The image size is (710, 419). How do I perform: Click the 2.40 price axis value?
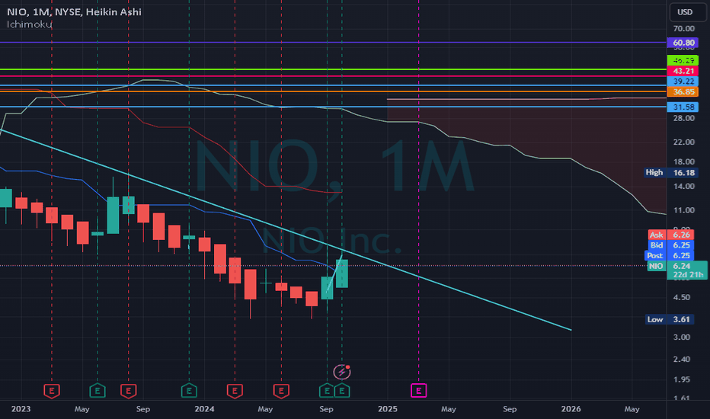point(682,360)
